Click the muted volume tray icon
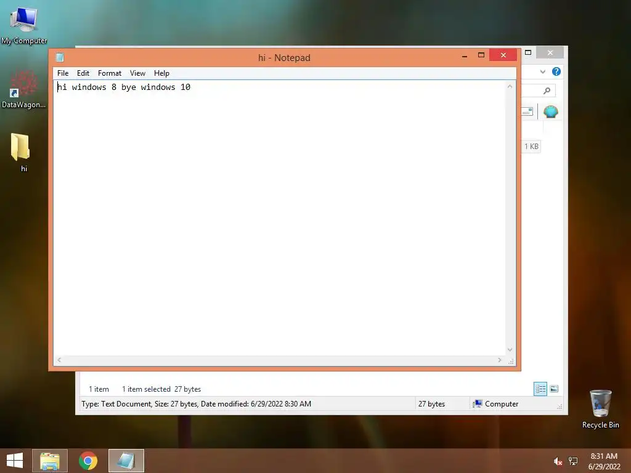Image resolution: width=631 pixels, height=473 pixels. 558,461
